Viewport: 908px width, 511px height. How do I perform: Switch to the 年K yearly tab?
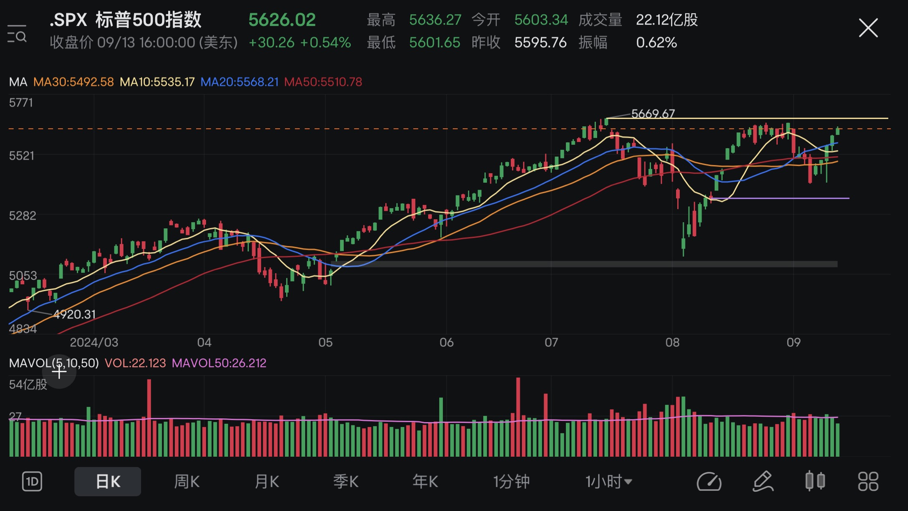425,482
